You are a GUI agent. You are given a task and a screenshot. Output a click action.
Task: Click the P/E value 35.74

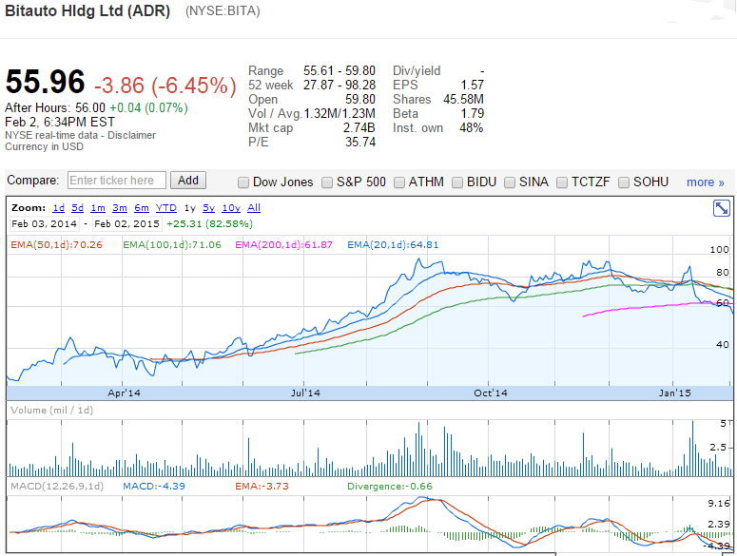click(360, 142)
